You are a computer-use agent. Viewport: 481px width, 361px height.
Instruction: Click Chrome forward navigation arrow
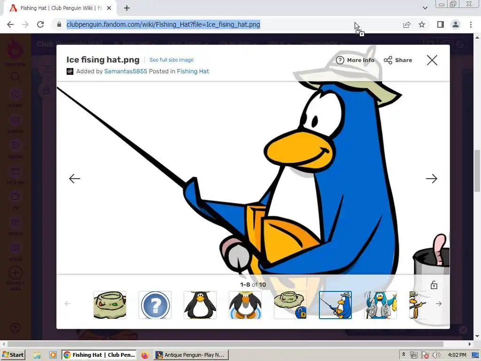pyautogui.click(x=25, y=24)
